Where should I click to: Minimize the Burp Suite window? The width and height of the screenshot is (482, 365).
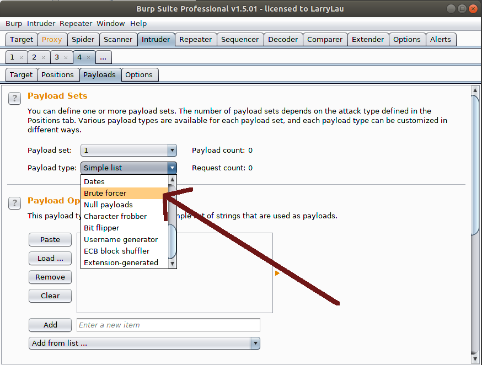coord(451,9)
